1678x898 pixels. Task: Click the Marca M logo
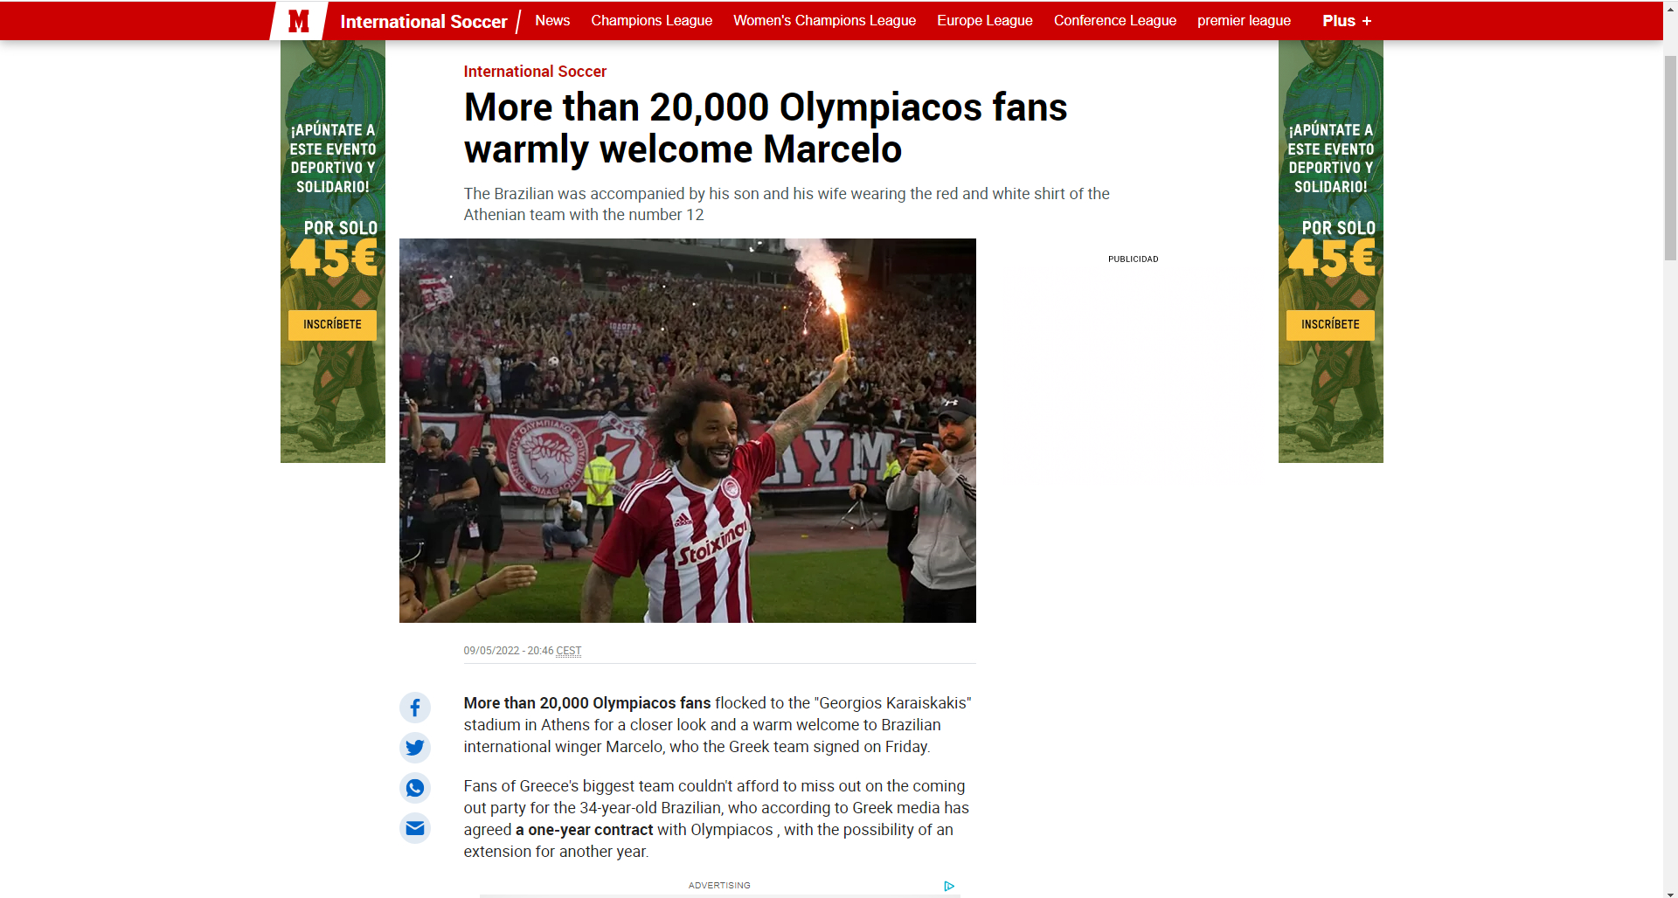pos(299,21)
